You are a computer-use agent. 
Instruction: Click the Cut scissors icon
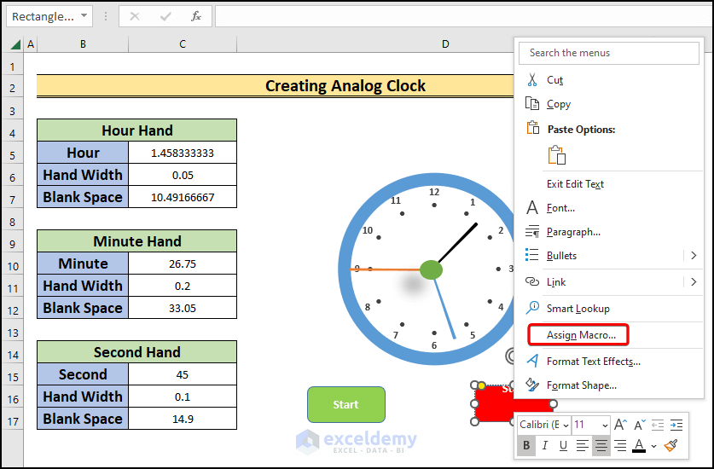(531, 79)
